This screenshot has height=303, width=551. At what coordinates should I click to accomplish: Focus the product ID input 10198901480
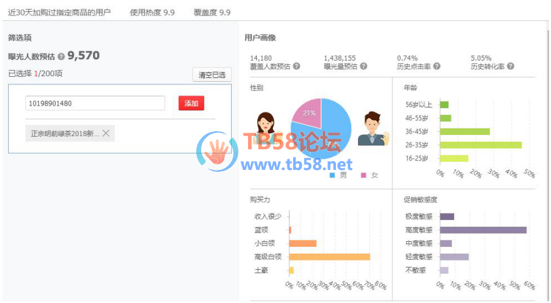point(95,103)
